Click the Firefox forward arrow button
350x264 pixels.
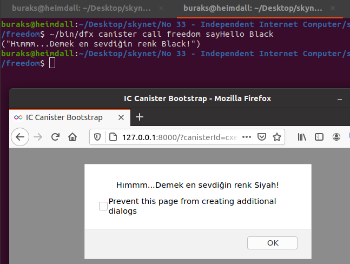tap(38, 137)
